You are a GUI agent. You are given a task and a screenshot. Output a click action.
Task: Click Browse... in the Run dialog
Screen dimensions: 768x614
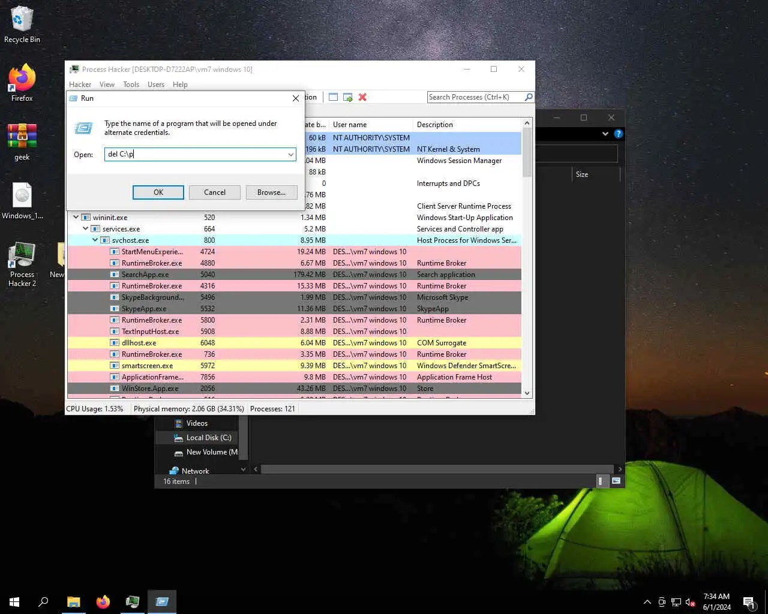pyautogui.click(x=271, y=192)
